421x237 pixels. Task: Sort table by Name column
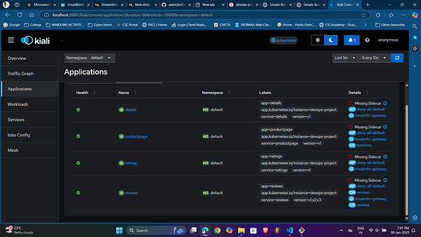(x=128, y=92)
